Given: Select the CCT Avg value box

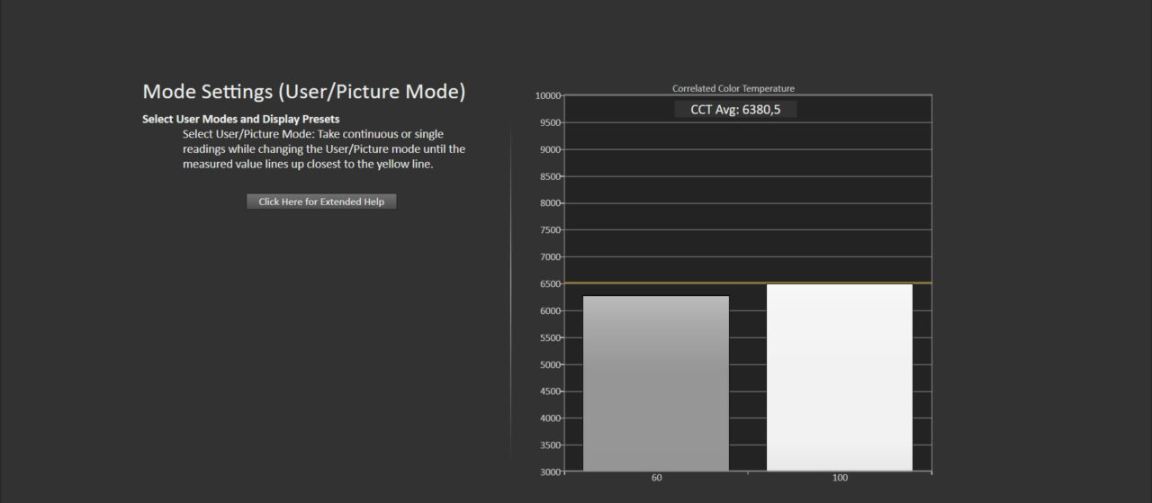Looking at the screenshot, I should tap(735, 109).
